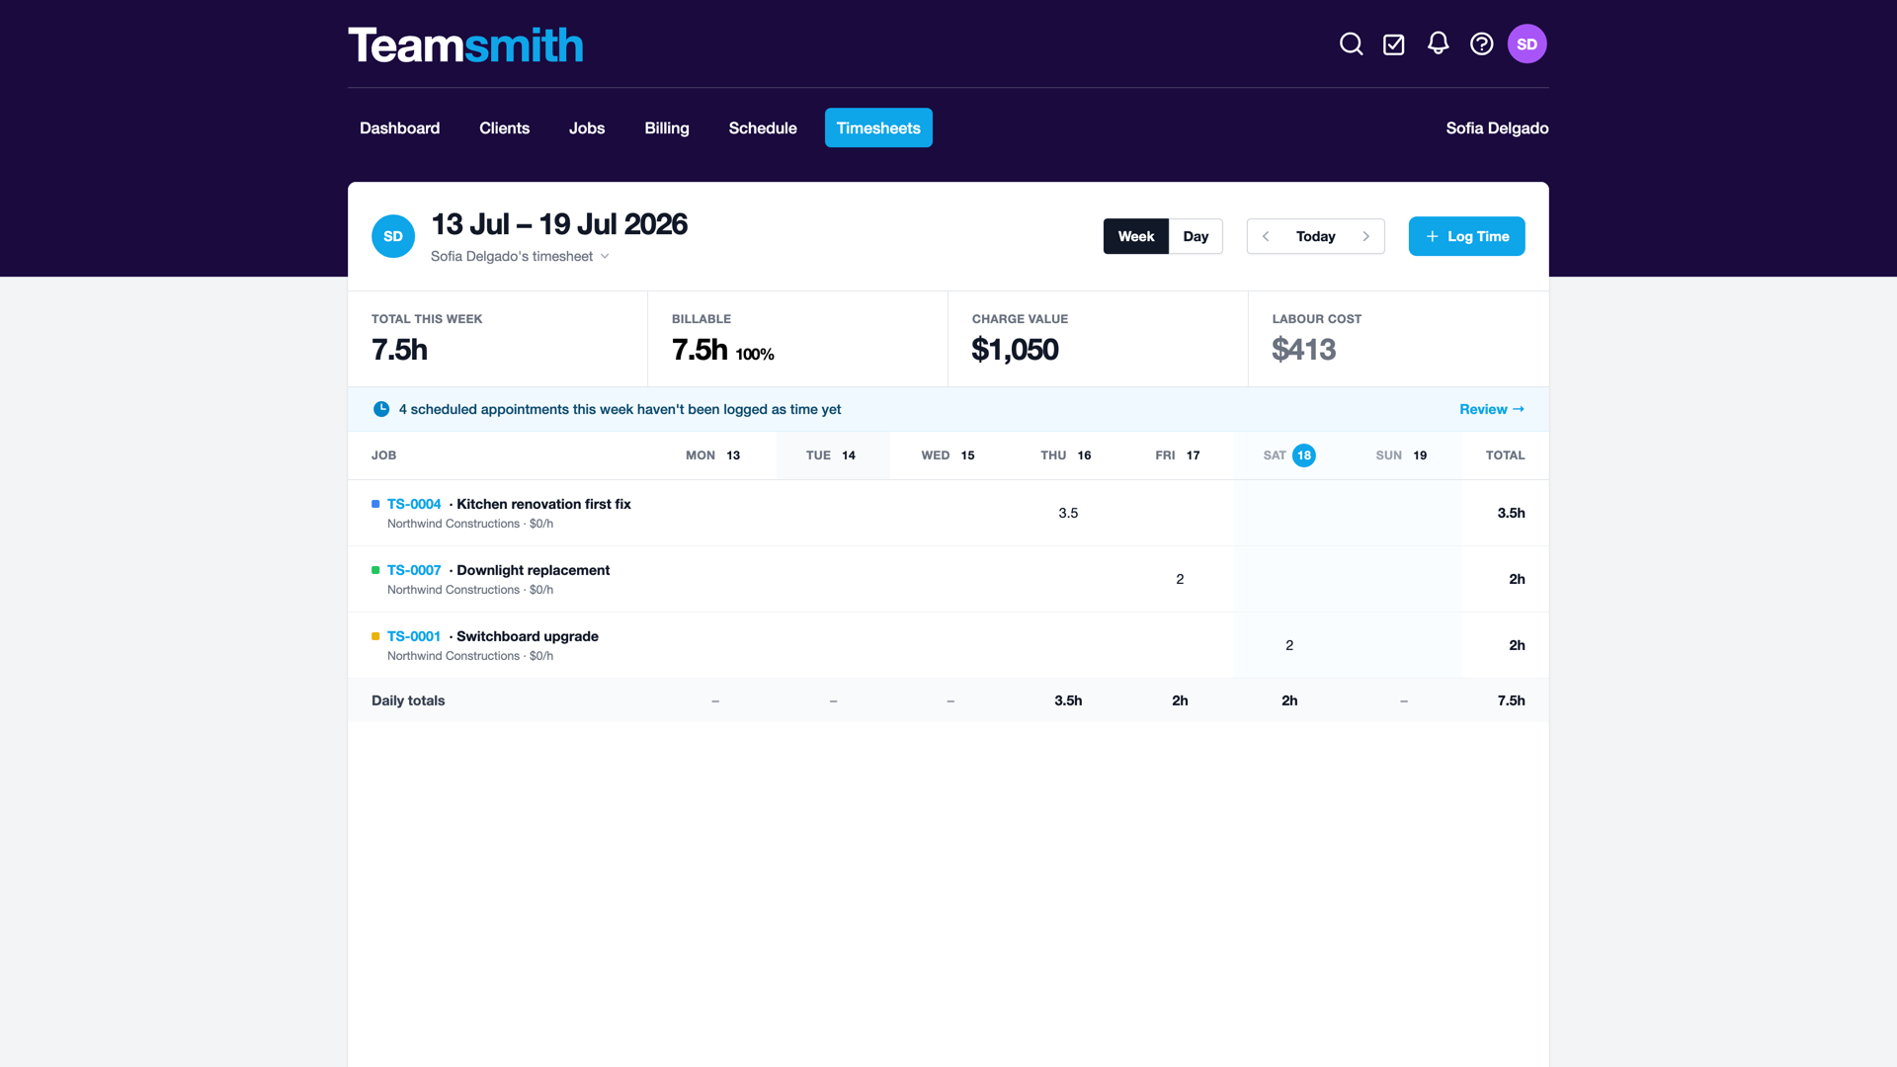Select the Thursday 3.5 hours cell

tap(1068, 513)
